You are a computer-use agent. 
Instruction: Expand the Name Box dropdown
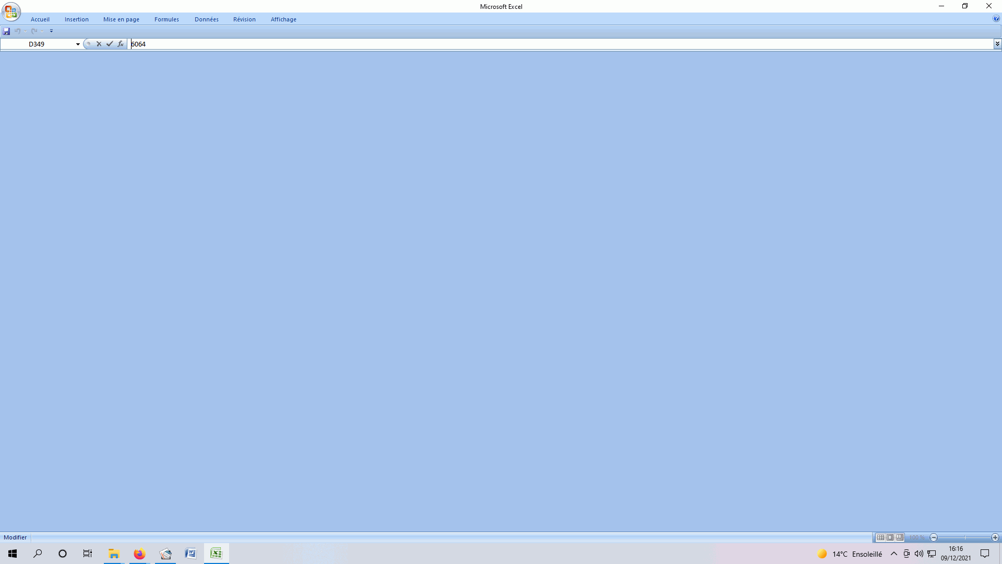pyautogui.click(x=78, y=44)
